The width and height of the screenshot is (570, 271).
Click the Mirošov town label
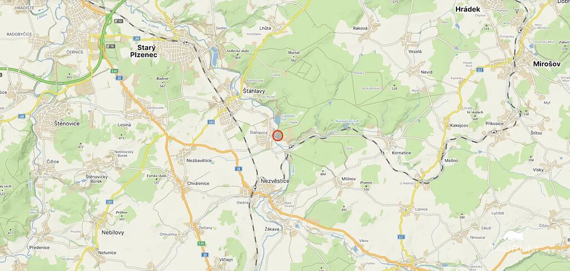tap(547, 63)
